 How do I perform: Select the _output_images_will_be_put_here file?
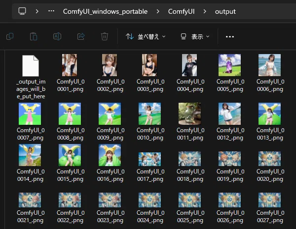[x=31, y=66]
